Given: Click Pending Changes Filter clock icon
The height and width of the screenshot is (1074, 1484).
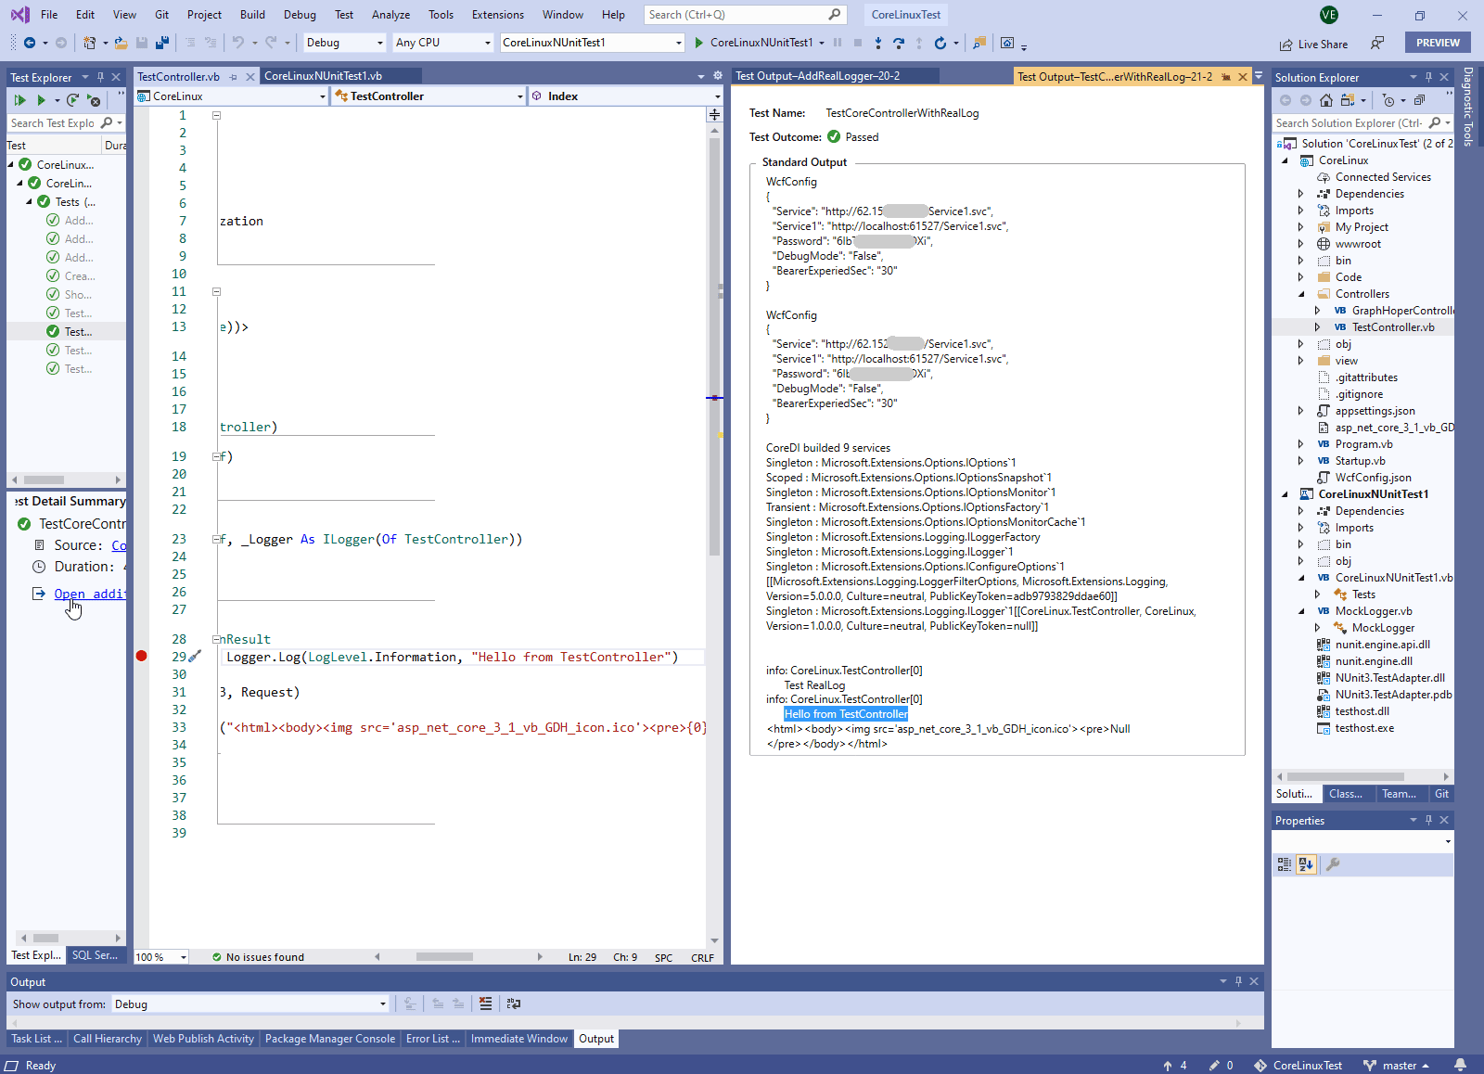Looking at the screenshot, I should tap(1388, 100).
